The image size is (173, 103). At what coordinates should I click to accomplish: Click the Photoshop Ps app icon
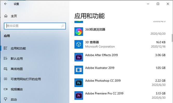(x=79, y=83)
